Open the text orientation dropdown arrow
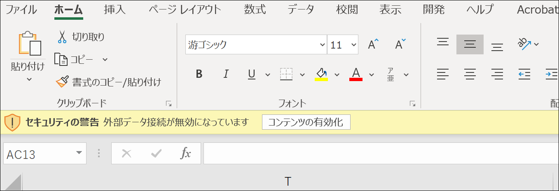559x191 pixels. (536, 44)
